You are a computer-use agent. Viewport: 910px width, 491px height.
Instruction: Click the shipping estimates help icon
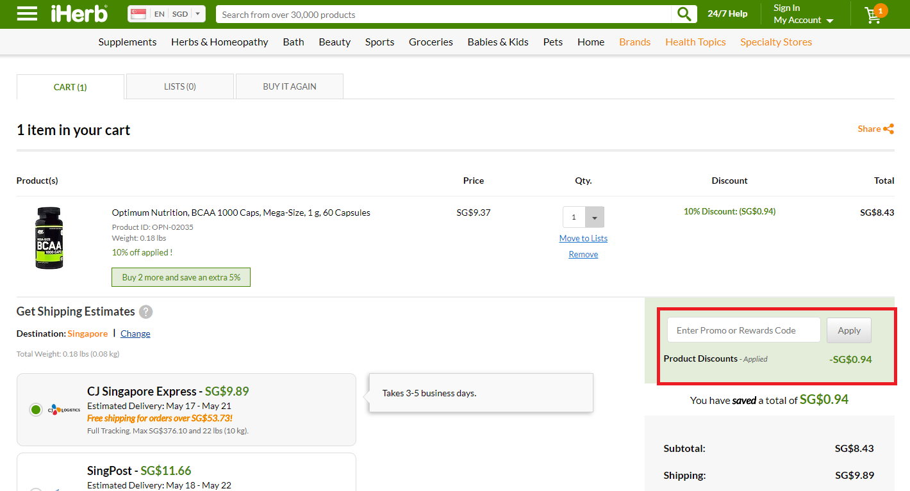coord(146,312)
